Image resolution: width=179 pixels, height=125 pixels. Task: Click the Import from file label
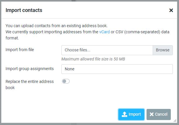coord(20,50)
